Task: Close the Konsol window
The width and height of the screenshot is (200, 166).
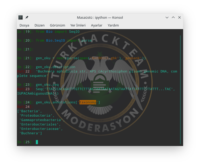Action: click(179, 17)
